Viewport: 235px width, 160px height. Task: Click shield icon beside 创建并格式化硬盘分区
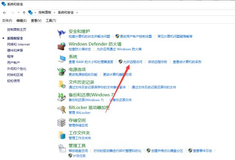148,151
